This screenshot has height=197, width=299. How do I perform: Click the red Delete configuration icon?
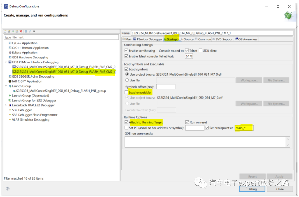click(20, 31)
